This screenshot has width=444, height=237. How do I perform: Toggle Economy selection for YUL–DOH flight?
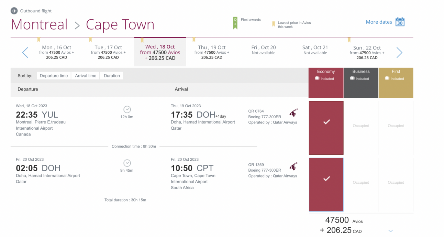click(326, 128)
